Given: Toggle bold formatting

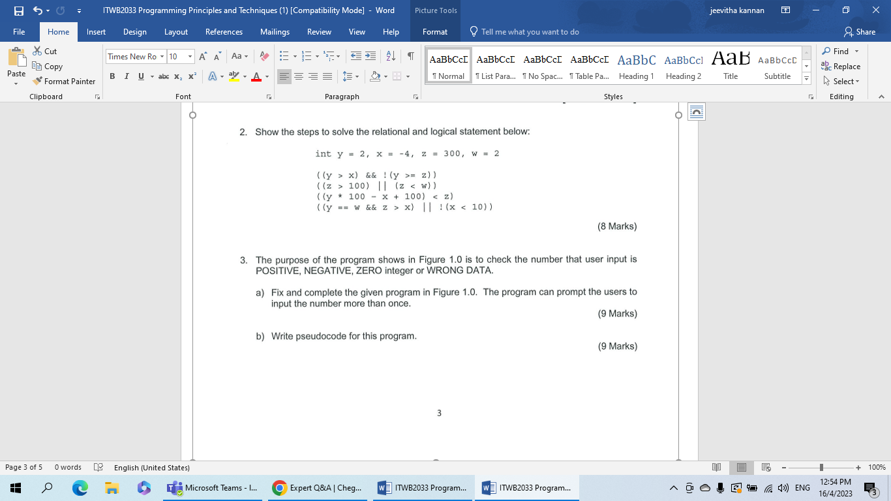Looking at the screenshot, I should (x=112, y=76).
